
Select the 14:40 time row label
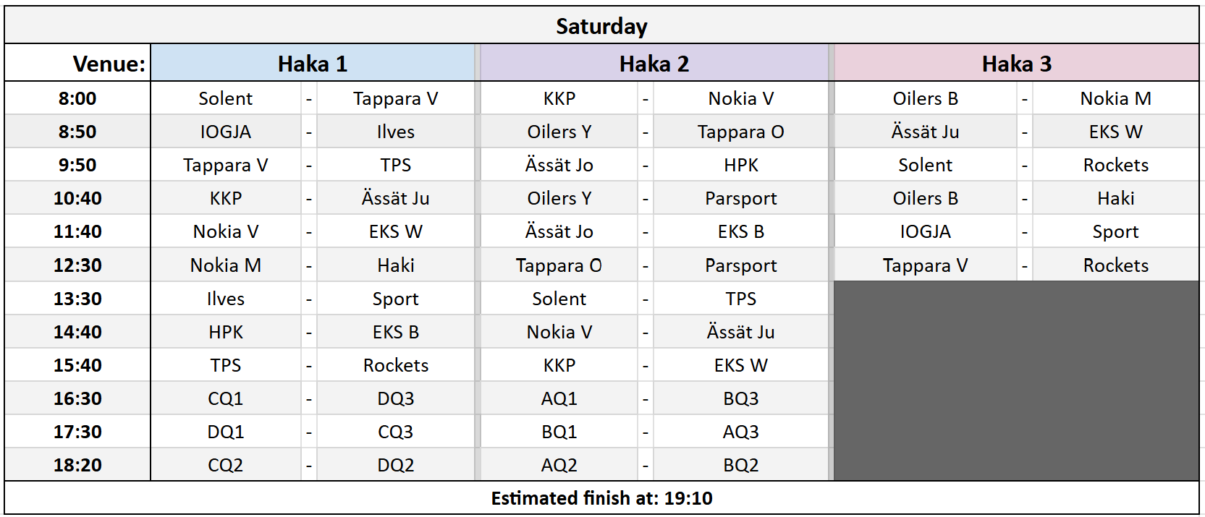point(77,332)
